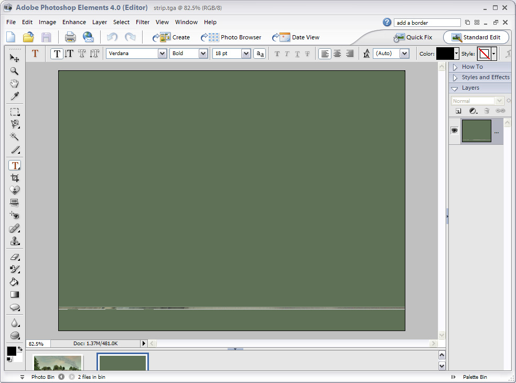Screen dimensions: 516x383
Task: Open the Enhance menu
Action: 74,22
